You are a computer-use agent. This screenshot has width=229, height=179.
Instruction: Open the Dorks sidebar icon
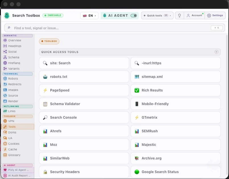[5, 132]
